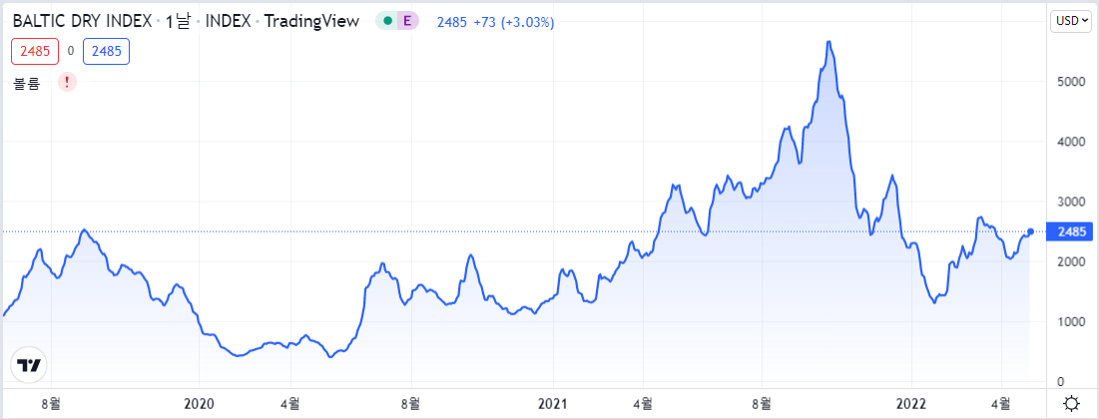Click the 1날 interval label

coord(178,22)
